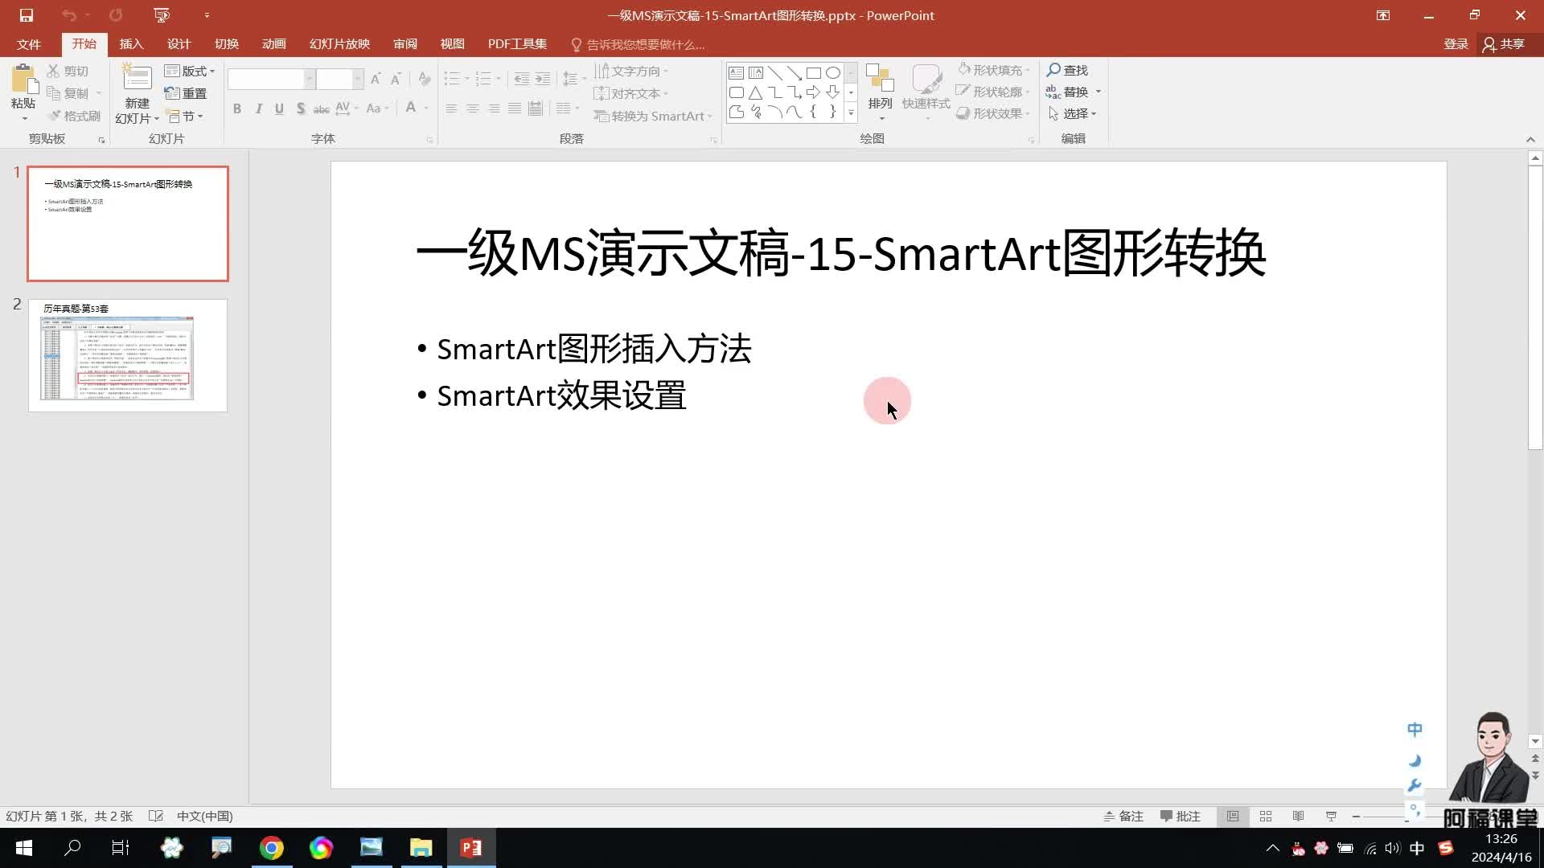The width and height of the screenshot is (1544, 868).
Task: Select the Oval shape in gallery
Action: (833, 72)
